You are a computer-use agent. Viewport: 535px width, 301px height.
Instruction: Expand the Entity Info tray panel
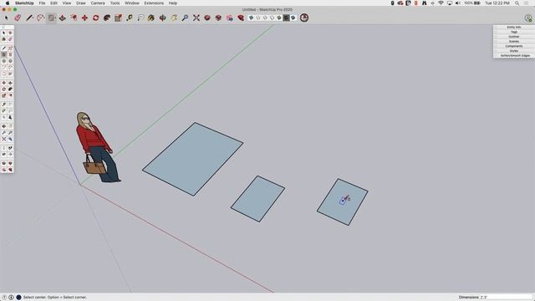pyautogui.click(x=514, y=27)
